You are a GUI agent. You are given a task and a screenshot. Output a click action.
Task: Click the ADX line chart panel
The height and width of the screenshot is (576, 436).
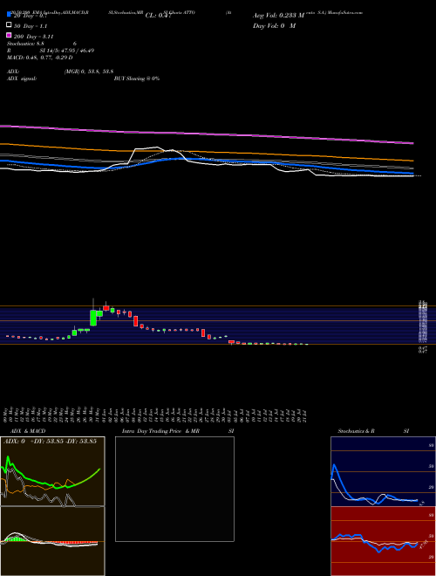(52, 471)
